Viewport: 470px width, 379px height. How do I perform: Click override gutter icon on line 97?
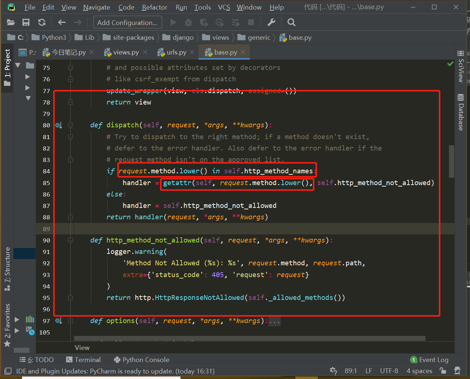pos(59,321)
